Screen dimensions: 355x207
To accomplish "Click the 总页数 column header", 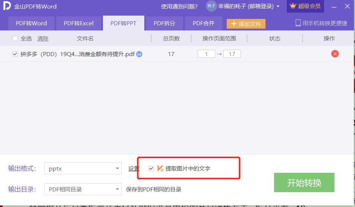I will coord(171,39).
